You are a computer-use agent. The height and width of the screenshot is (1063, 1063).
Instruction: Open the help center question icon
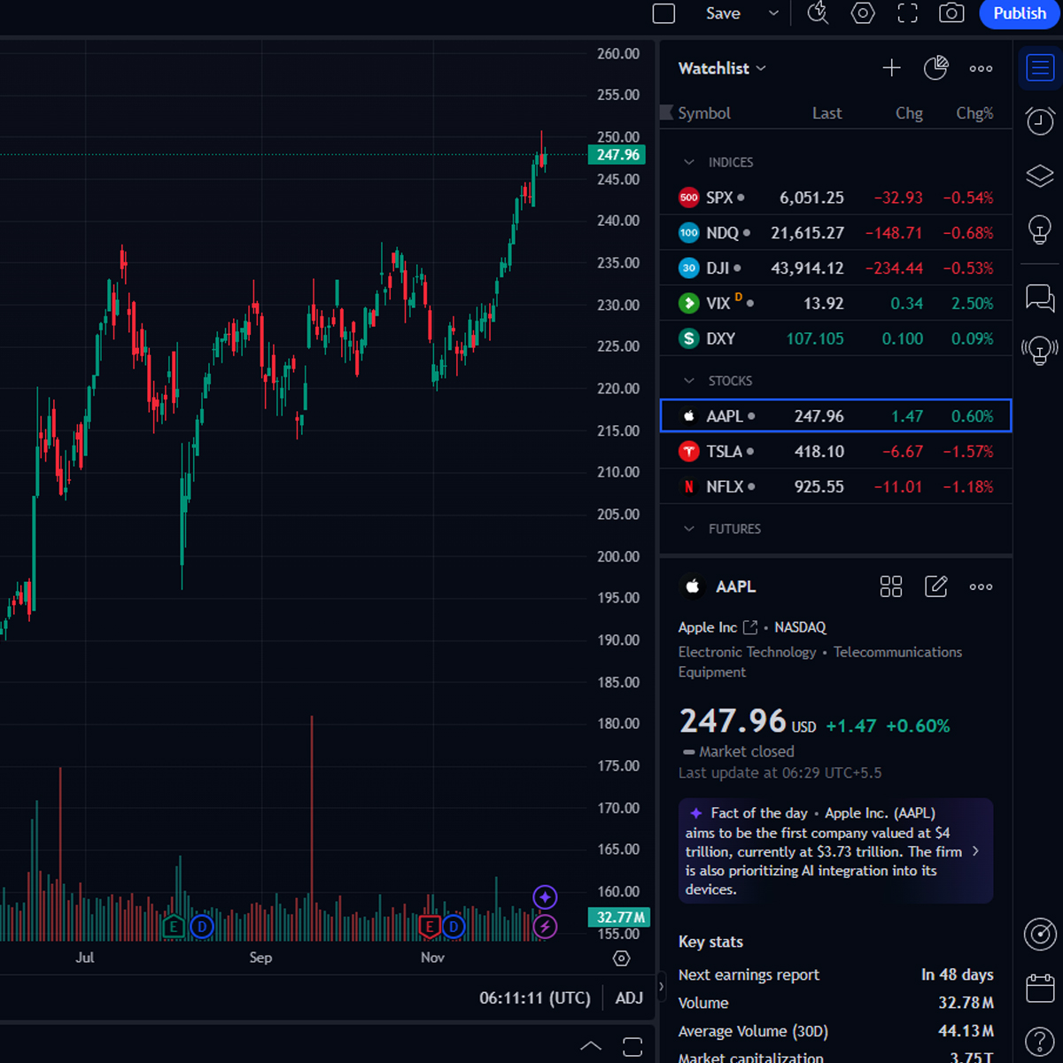1040,1042
